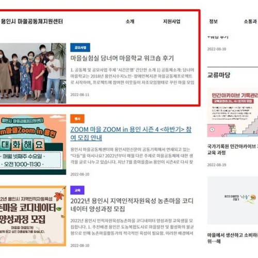Image resolution: width=258 pixels, height=258 pixels.
Task: Open the 코디네이터 양성과정 모집 poster thumbnail
Action: (x=33, y=216)
